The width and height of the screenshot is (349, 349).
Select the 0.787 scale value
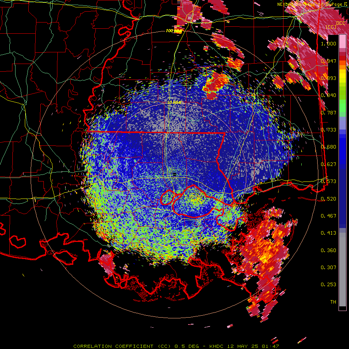click(328, 112)
